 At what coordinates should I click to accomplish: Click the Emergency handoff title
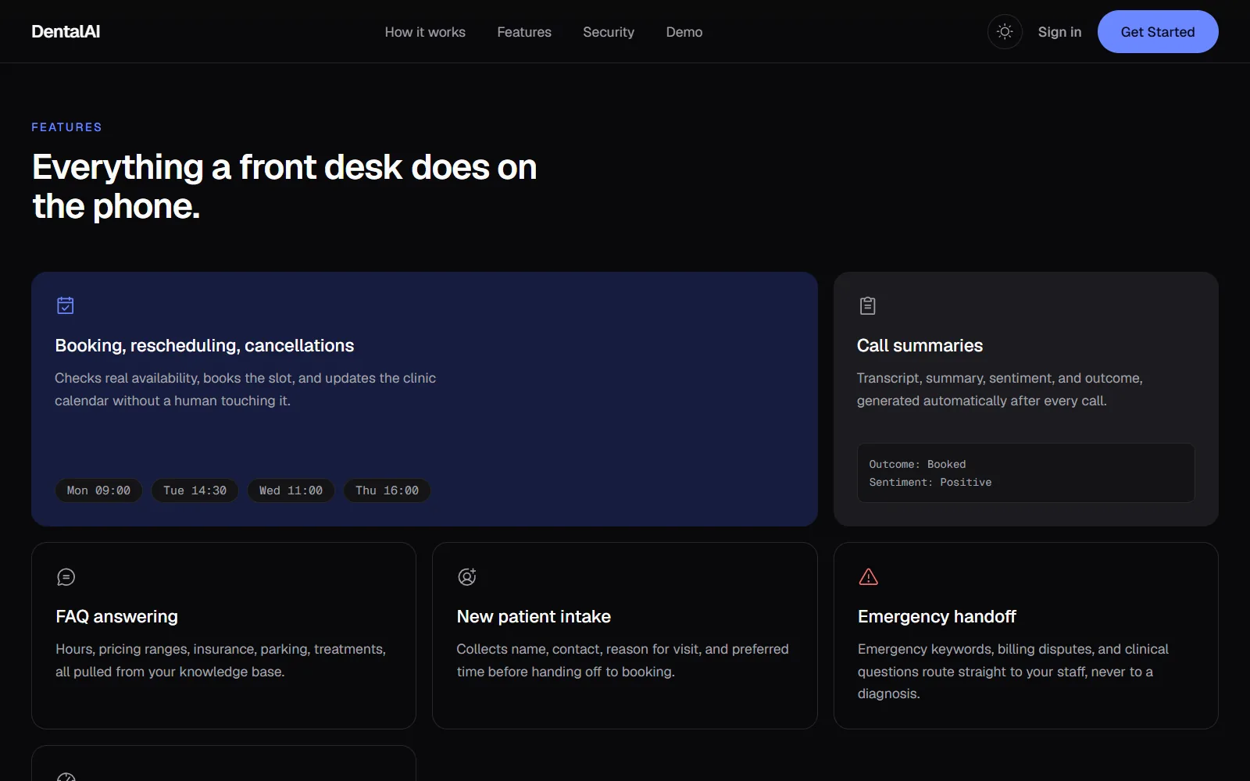[x=937, y=616]
